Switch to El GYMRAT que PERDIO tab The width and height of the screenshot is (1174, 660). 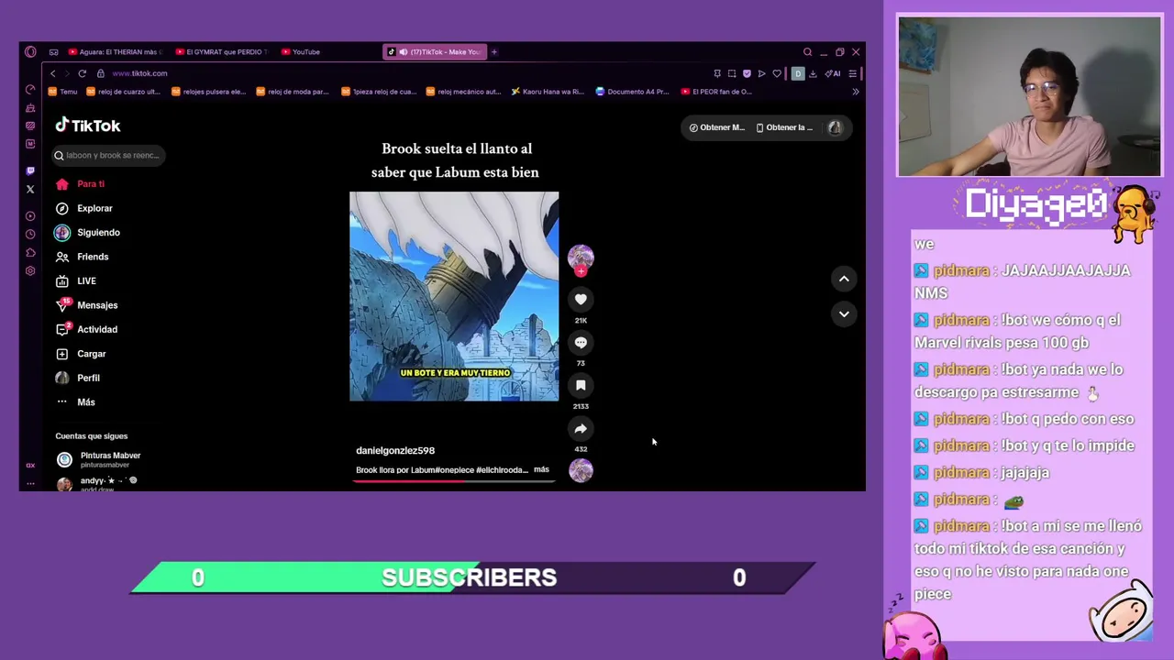(220, 52)
